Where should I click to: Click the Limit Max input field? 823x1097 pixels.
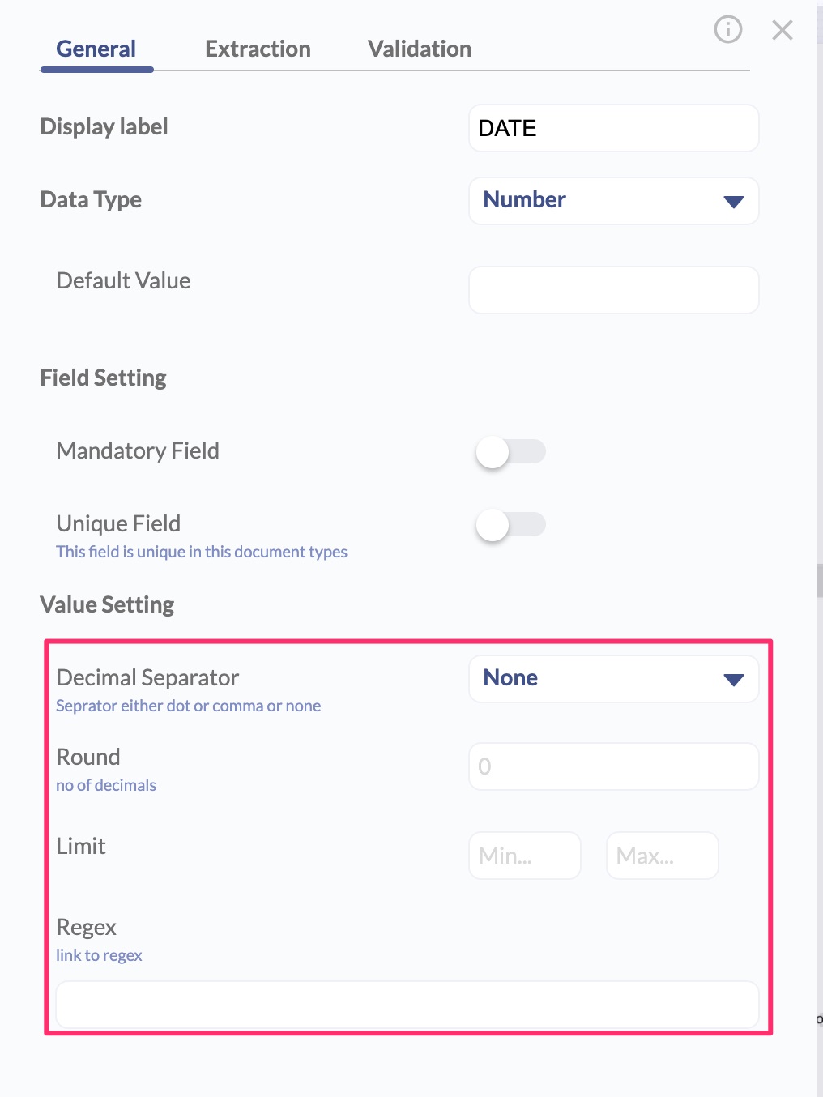click(663, 856)
